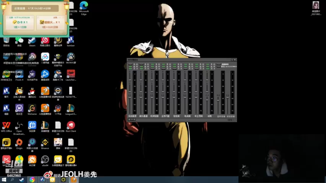Image resolution: width=326 pixels, height=183 pixels.
Task: Switch to the colorful browser taskbar icon
Action: pos(32,180)
